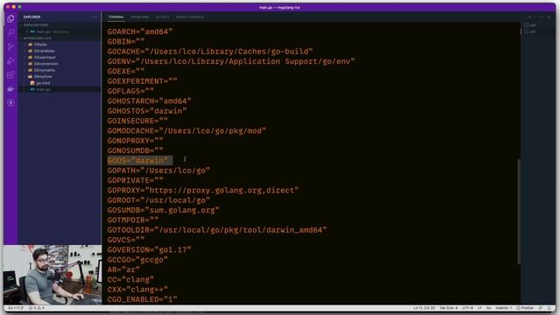Collapse the Open Editors section
This screenshot has height=315, width=560.
(36, 25)
